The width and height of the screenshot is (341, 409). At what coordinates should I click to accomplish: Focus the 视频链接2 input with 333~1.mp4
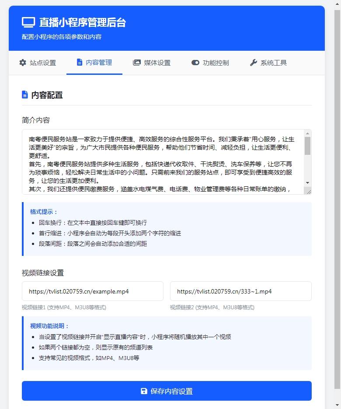[x=240, y=291]
